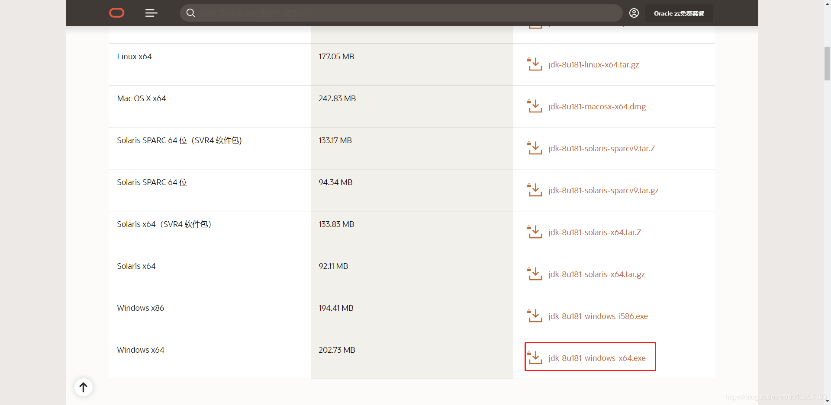The image size is (831, 405).
Task: Select the 'Windows x64' cell text
Action: [x=141, y=350]
